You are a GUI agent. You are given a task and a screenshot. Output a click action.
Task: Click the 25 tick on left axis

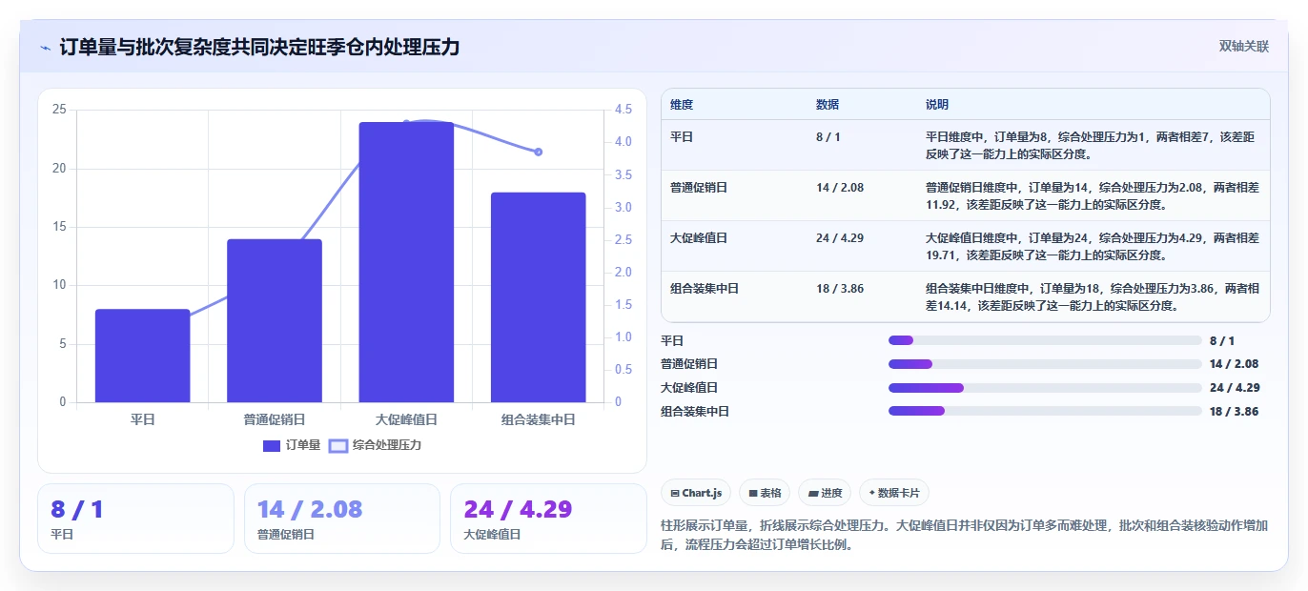pos(59,110)
